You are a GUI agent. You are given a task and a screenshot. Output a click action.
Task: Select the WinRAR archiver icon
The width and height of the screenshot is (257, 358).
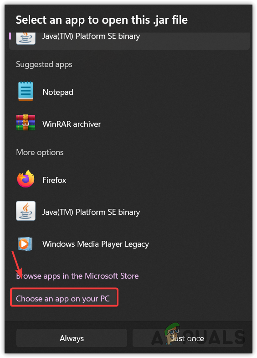pos(26,123)
